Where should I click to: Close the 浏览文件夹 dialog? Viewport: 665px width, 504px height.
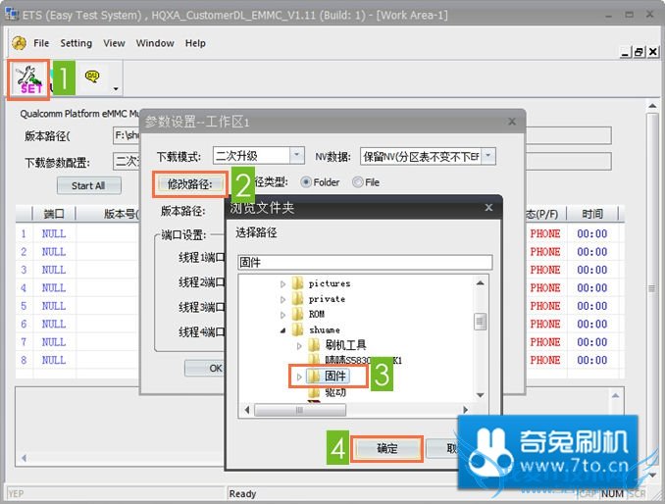click(488, 207)
